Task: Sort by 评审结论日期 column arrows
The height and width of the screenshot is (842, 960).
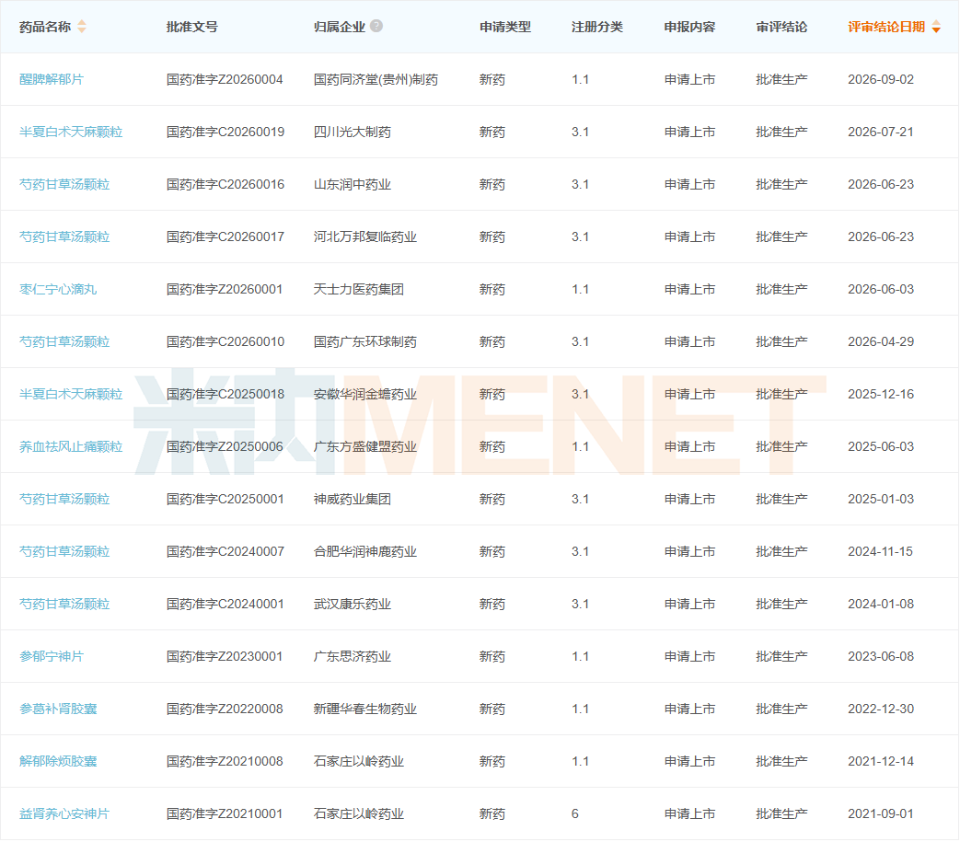Action: [x=936, y=27]
